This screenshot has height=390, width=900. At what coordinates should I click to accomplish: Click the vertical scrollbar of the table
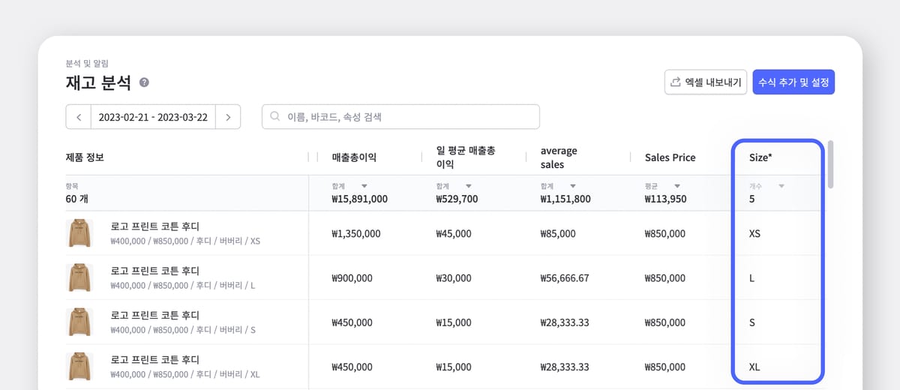click(830, 163)
